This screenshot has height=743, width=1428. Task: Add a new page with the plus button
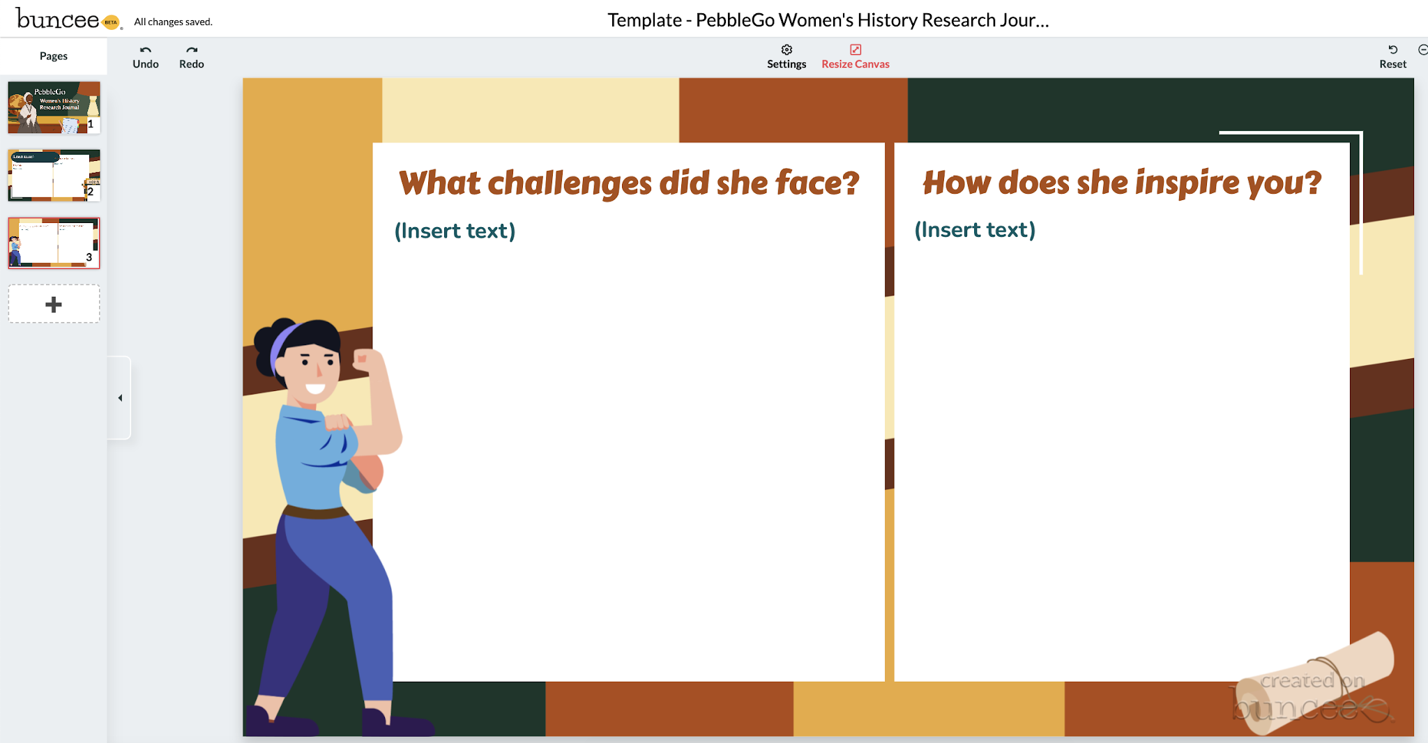click(x=54, y=304)
